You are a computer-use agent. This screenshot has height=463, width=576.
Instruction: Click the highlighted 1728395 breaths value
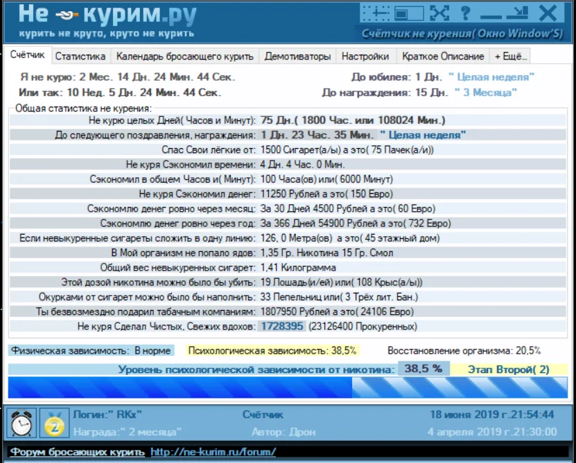(x=281, y=326)
